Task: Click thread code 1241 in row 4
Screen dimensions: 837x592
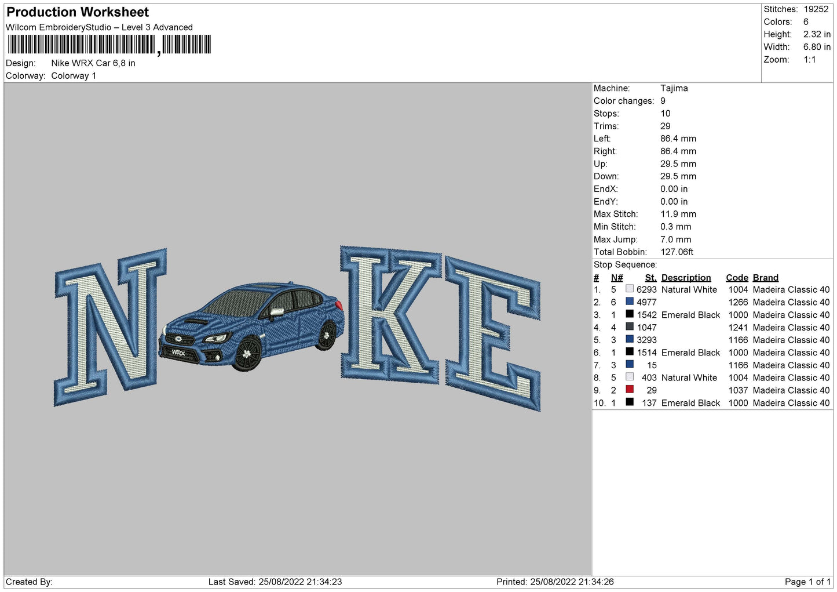Action: click(x=738, y=328)
